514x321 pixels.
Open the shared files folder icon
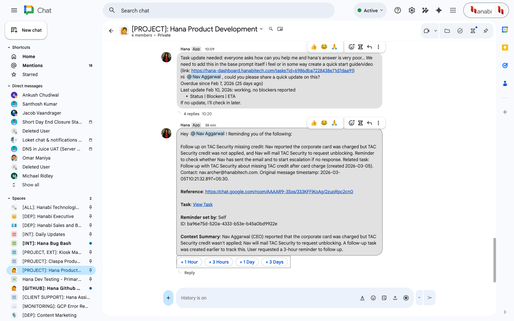pos(447,31)
